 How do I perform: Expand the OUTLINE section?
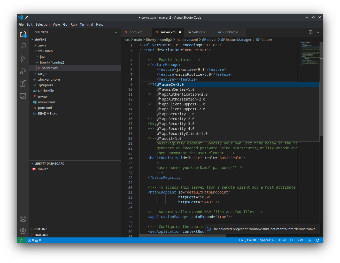click(32, 229)
